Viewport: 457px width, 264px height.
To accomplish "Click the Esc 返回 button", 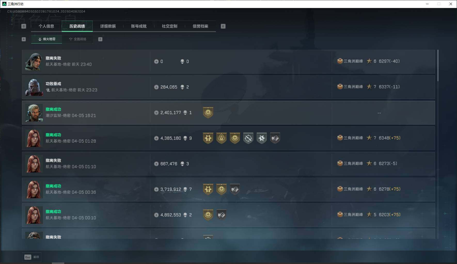I will click(x=31, y=257).
